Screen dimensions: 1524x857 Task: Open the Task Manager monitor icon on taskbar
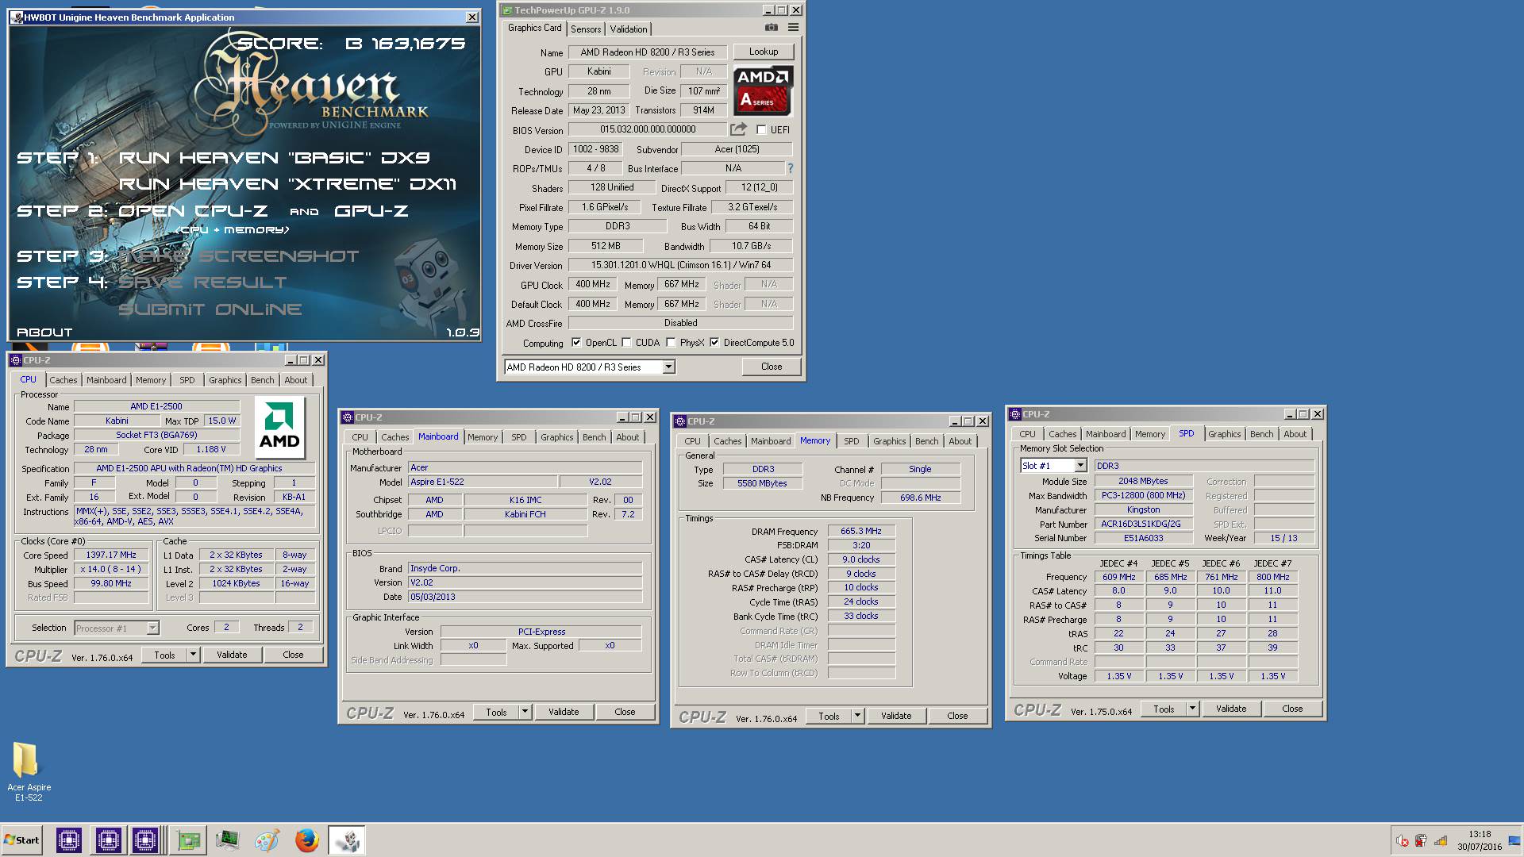click(228, 840)
